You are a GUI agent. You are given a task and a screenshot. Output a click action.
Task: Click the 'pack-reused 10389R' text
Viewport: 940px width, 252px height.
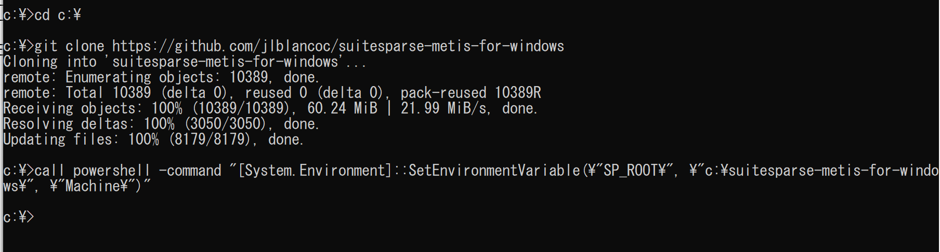(x=471, y=93)
